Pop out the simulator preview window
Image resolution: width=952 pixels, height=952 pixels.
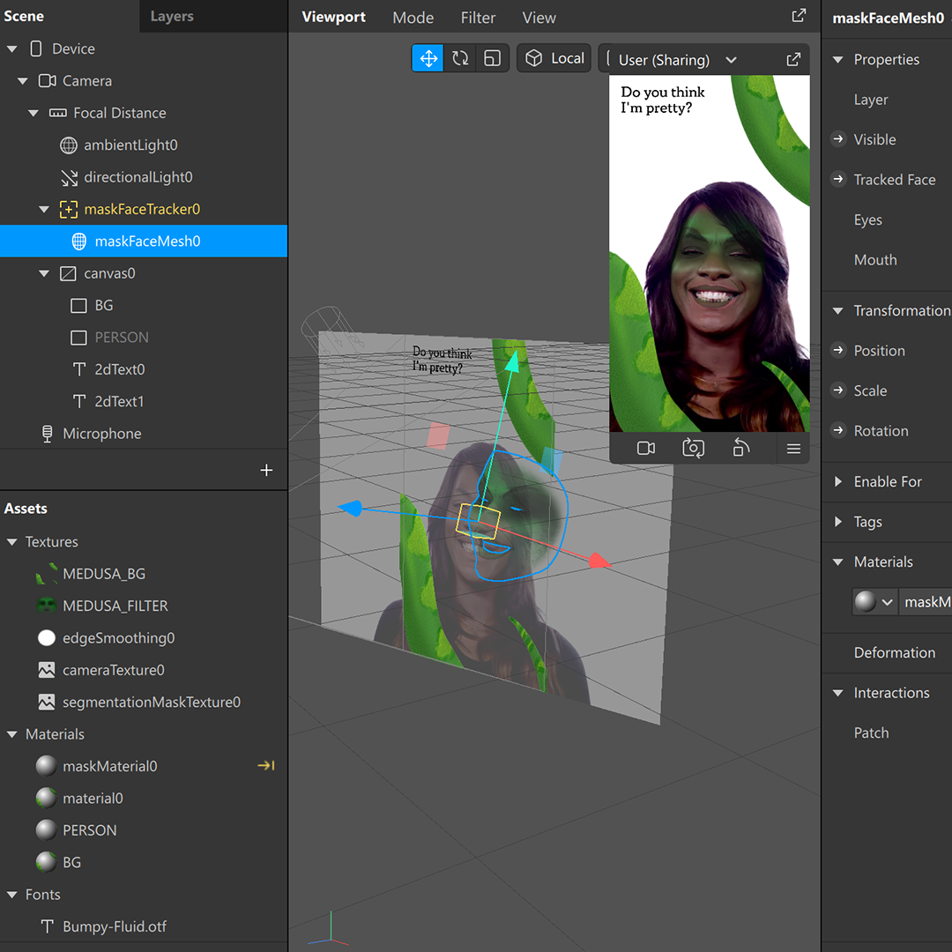[x=793, y=59]
